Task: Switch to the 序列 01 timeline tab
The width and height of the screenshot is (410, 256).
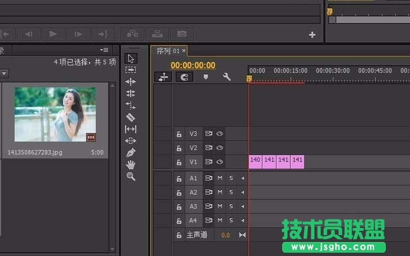Action: [x=168, y=51]
